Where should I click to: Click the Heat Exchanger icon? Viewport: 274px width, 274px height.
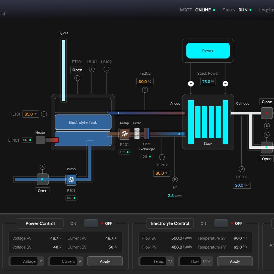click(147, 134)
